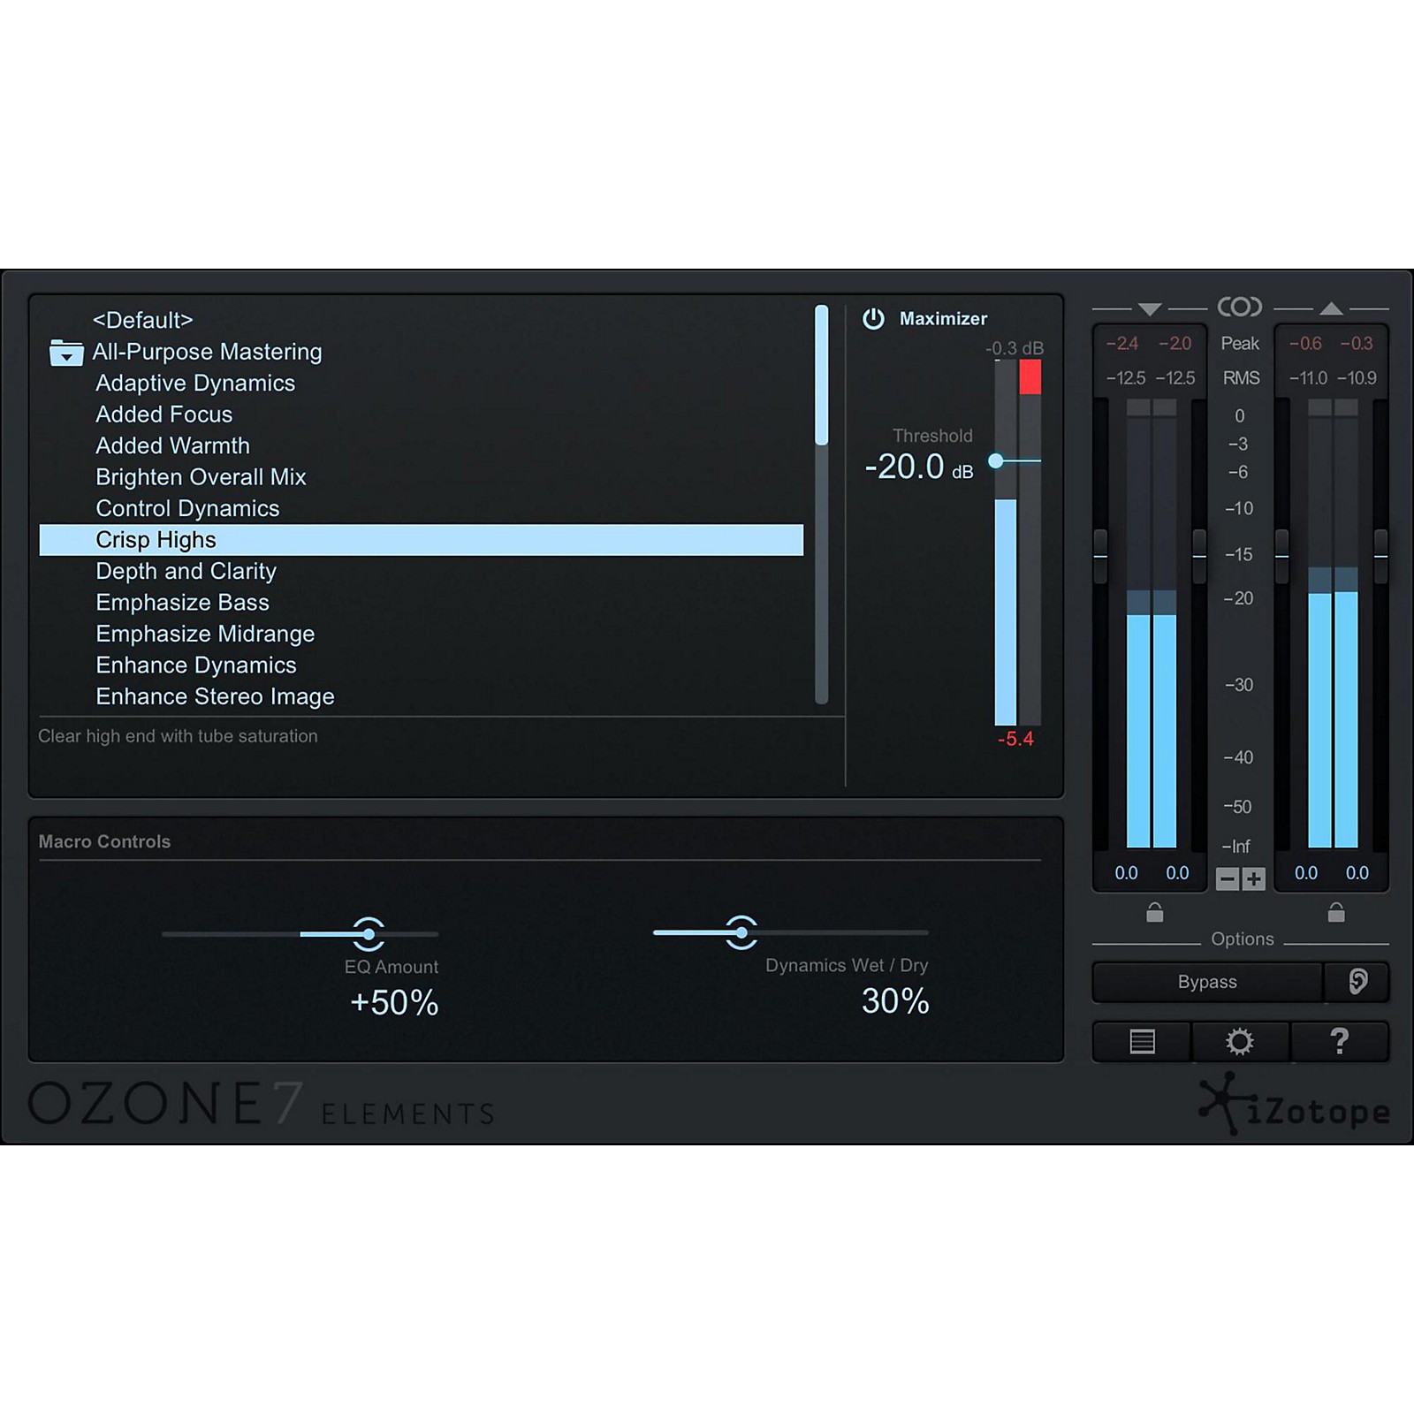Collapse the All-Purpose Mastering folder
This screenshot has height=1414, width=1414.
click(x=66, y=353)
